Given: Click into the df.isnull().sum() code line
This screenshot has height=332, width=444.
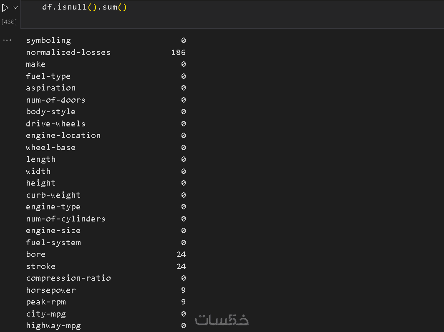Looking at the screenshot, I should point(84,7).
